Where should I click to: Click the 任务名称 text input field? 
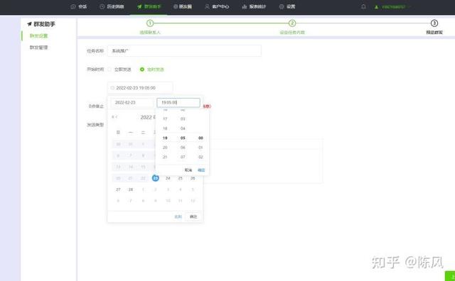click(184, 50)
